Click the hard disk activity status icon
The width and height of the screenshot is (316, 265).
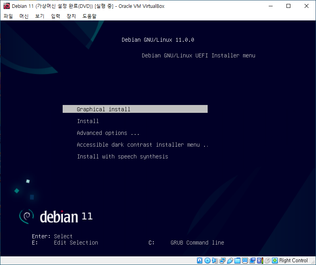point(199,261)
